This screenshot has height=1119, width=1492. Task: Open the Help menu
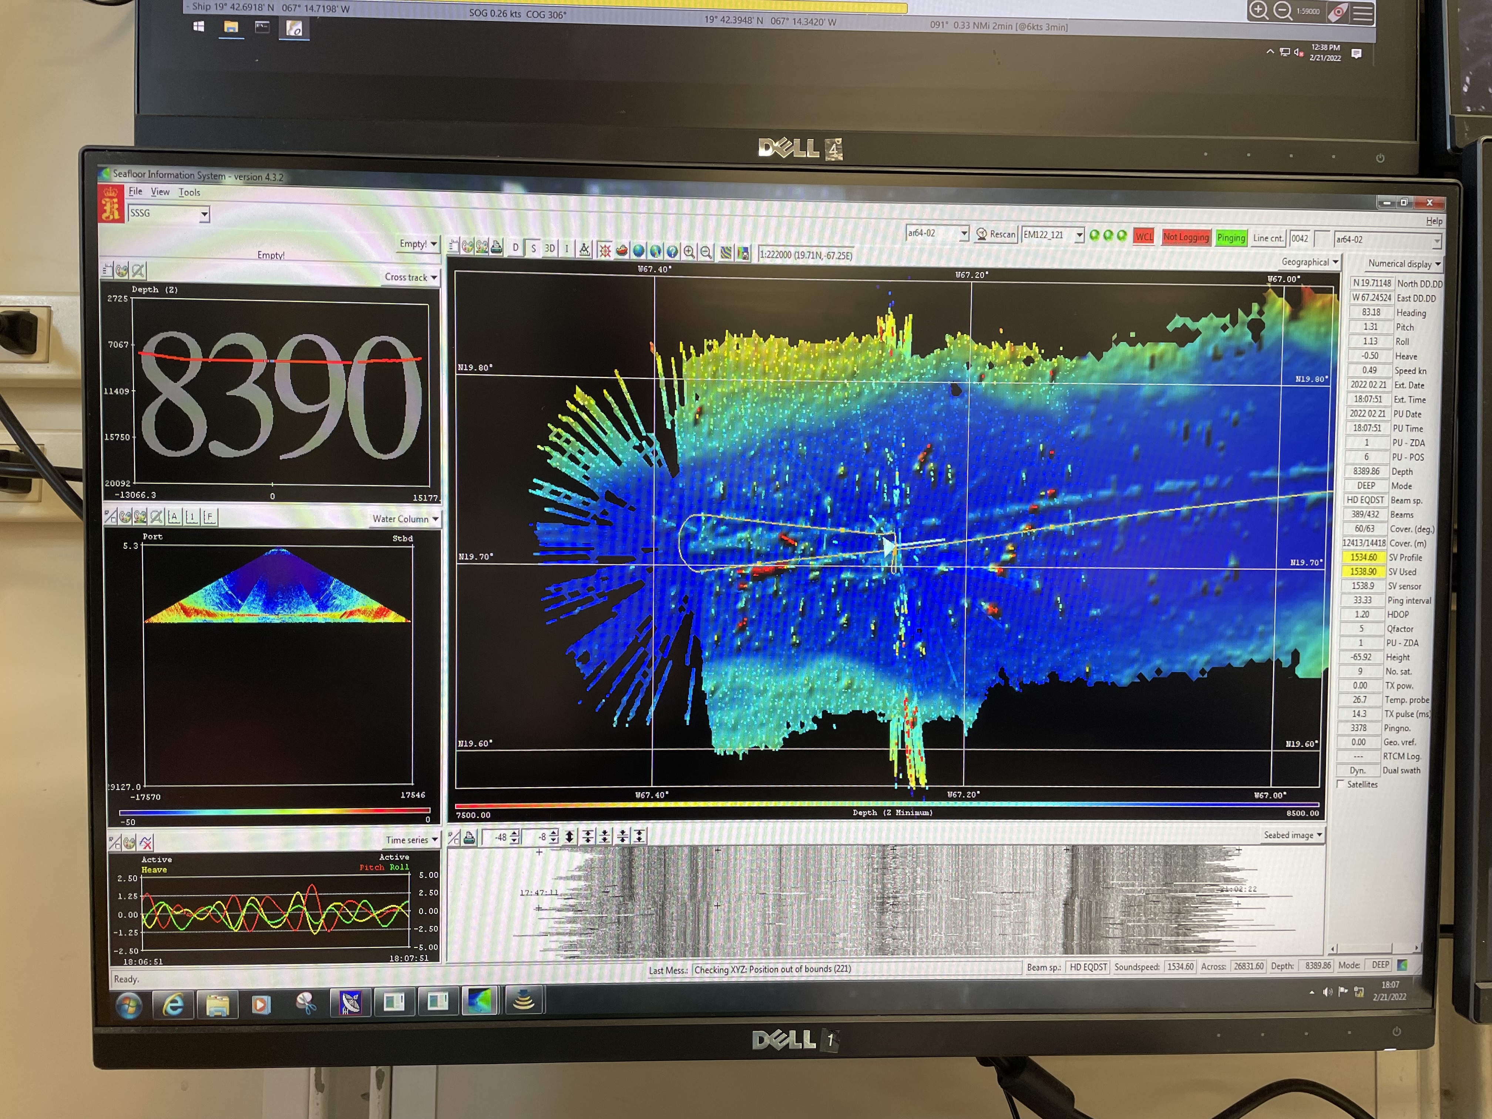[x=1434, y=221]
